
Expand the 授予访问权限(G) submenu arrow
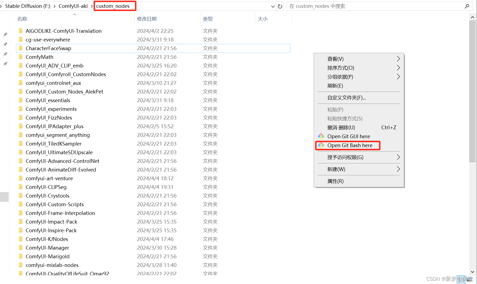click(398, 157)
